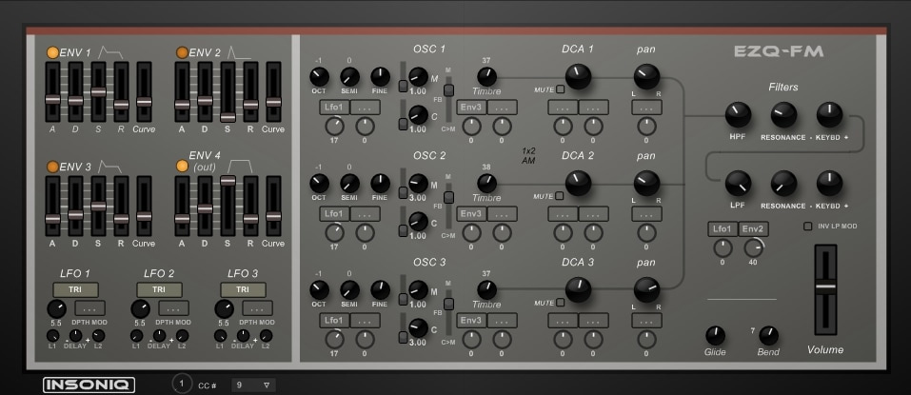911x395 pixels.
Task: Click the OSC 1 pan knob
Action: (x=646, y=77)
